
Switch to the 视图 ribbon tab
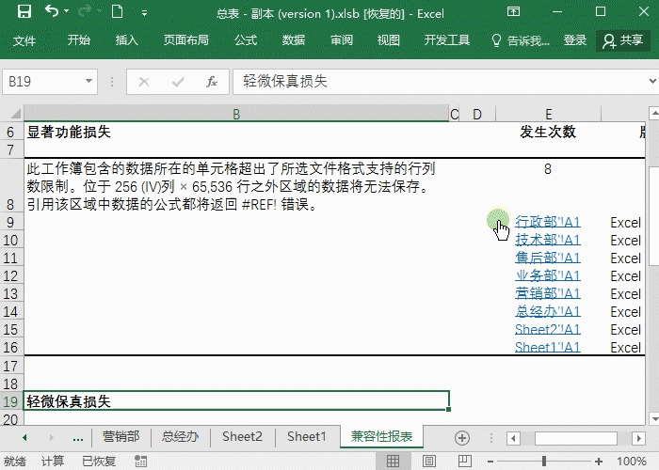click(388, 40)
